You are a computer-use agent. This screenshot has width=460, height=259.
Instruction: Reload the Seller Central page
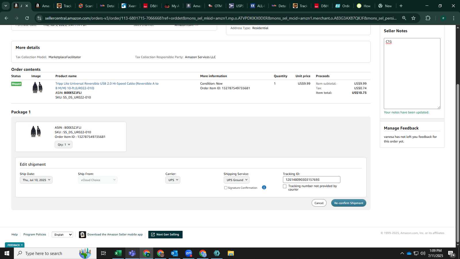(27, 18)
